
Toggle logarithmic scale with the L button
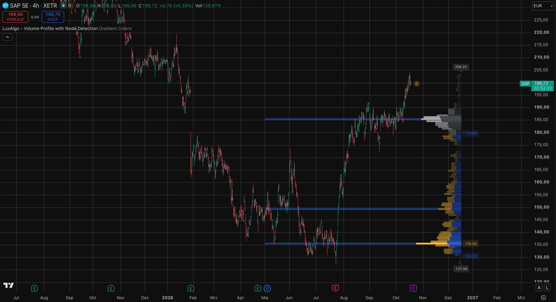tap(547, 288)
